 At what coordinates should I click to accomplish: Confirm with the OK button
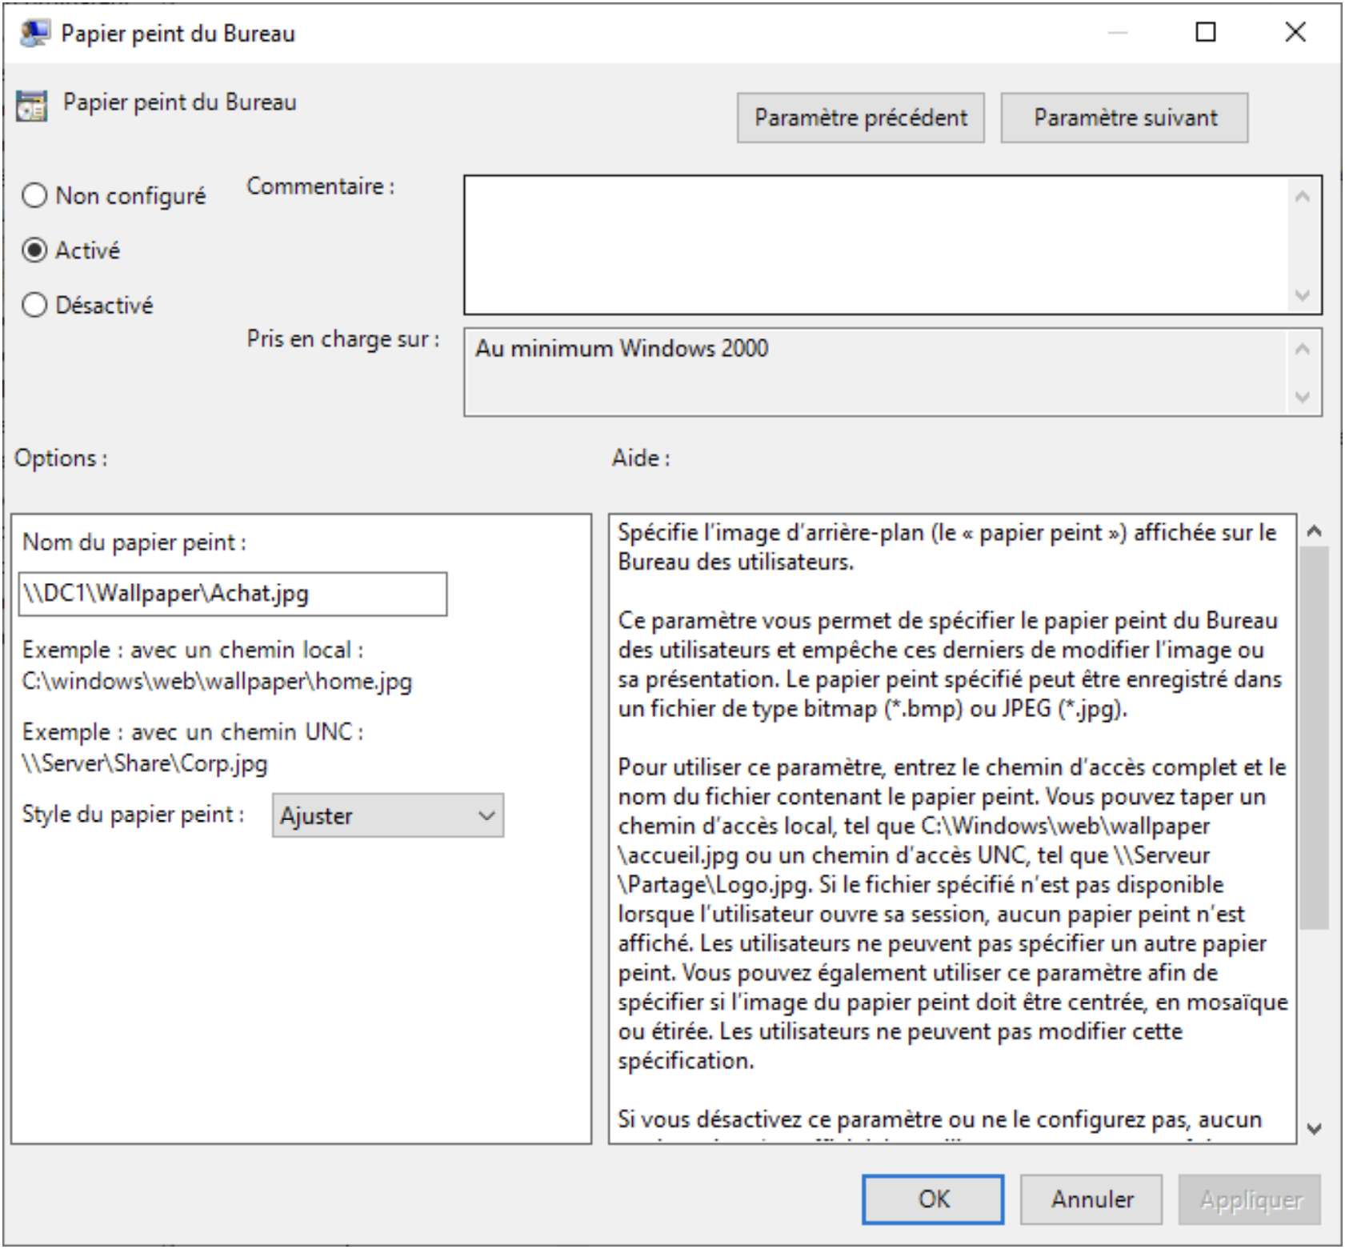pyautogui.click(x=933, y=1200)
